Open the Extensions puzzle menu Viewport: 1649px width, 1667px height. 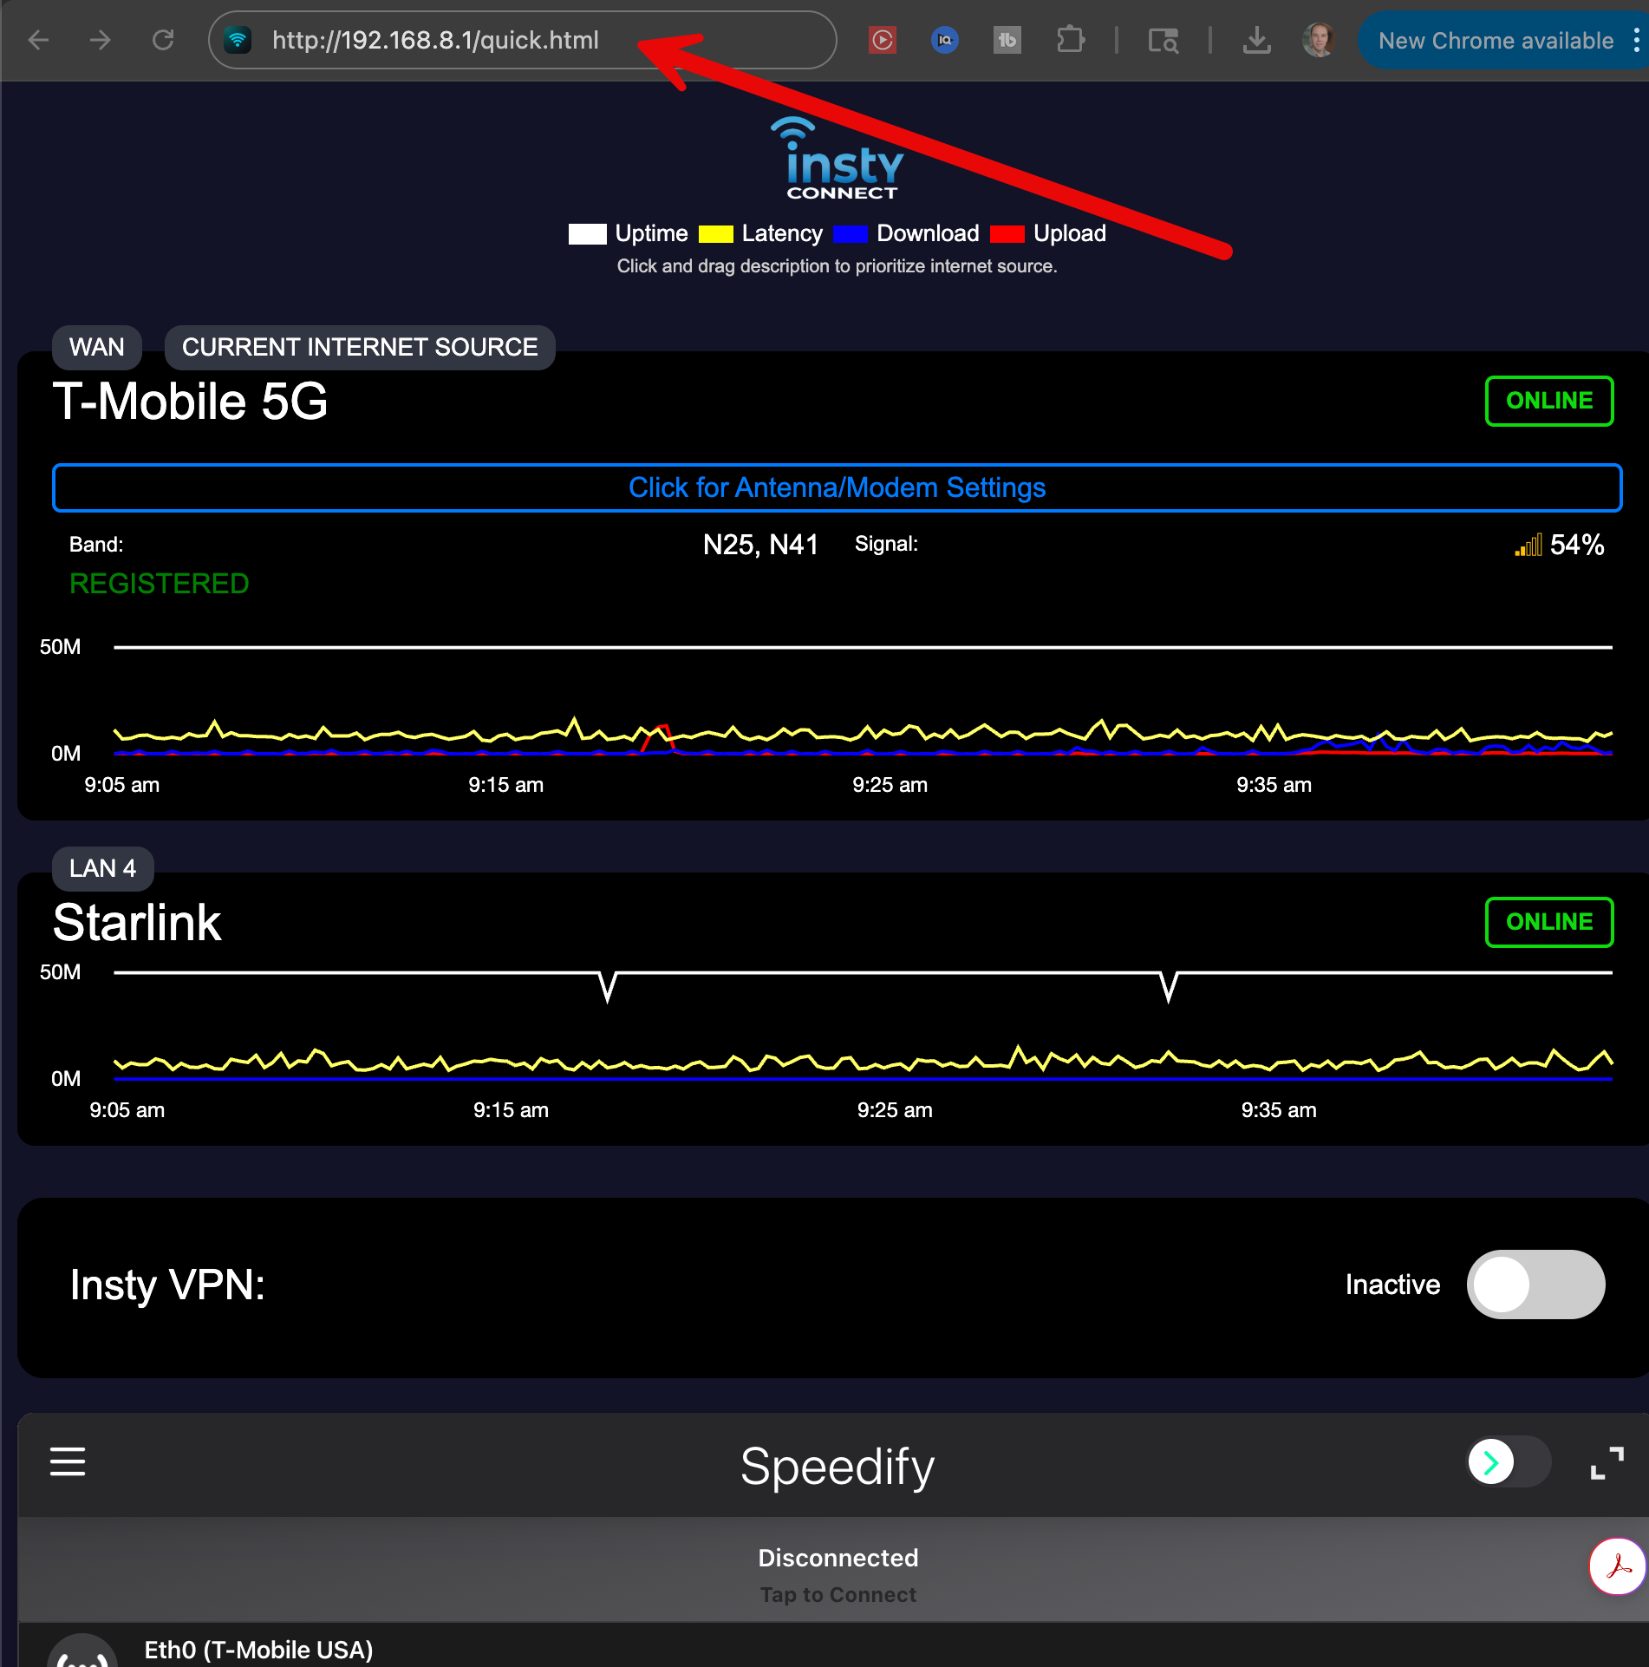click(x=1071, y=40)
